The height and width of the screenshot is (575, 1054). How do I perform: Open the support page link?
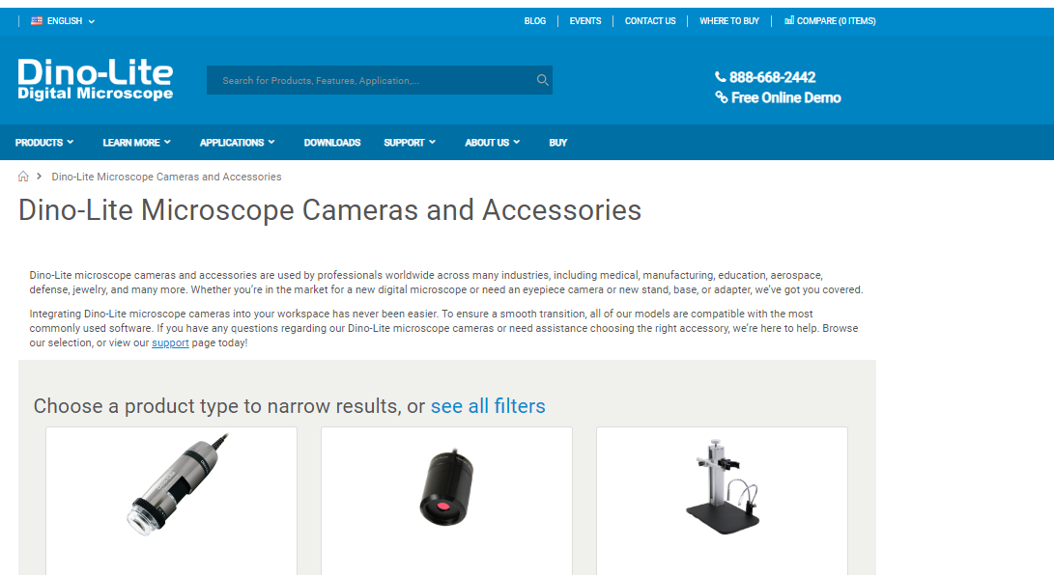point(170,342)
